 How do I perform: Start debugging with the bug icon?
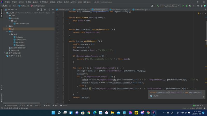tap(187, 6)
